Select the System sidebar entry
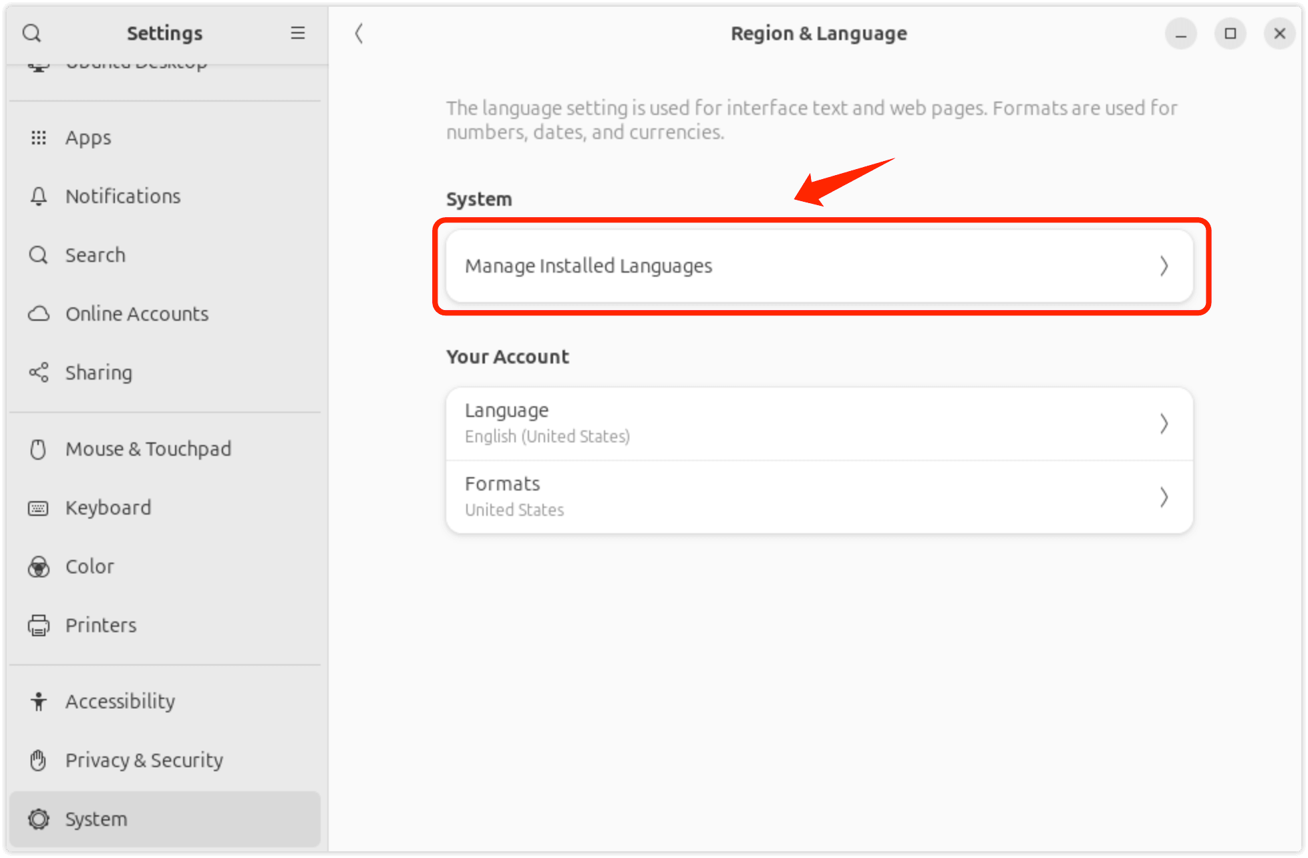Image resolution: width=1308 pixels, height=858 pixels. click(96, 819)
